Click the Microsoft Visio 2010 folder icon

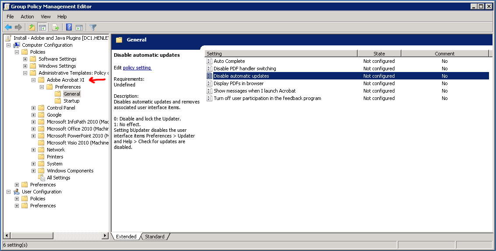tap(42, 143)
